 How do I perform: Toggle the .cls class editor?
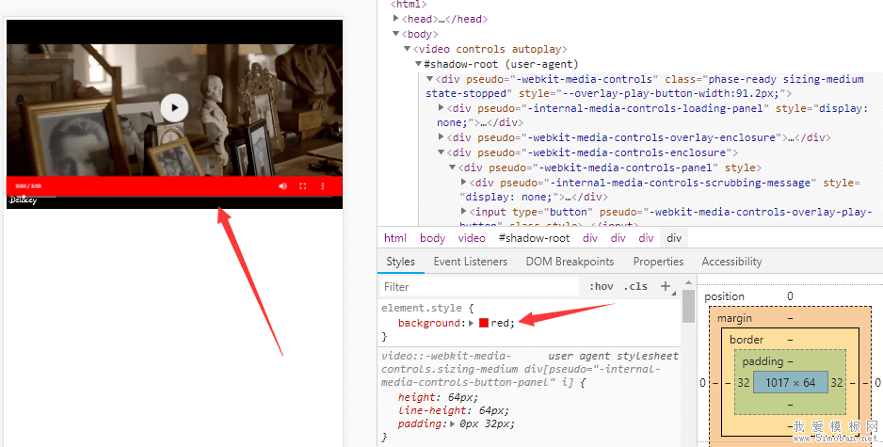point(635,287)
